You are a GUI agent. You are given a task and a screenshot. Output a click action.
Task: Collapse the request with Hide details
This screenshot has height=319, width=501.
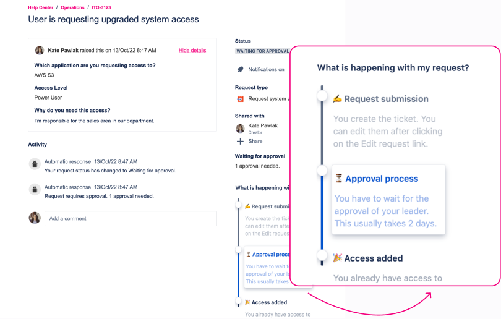tap(192, 50)
